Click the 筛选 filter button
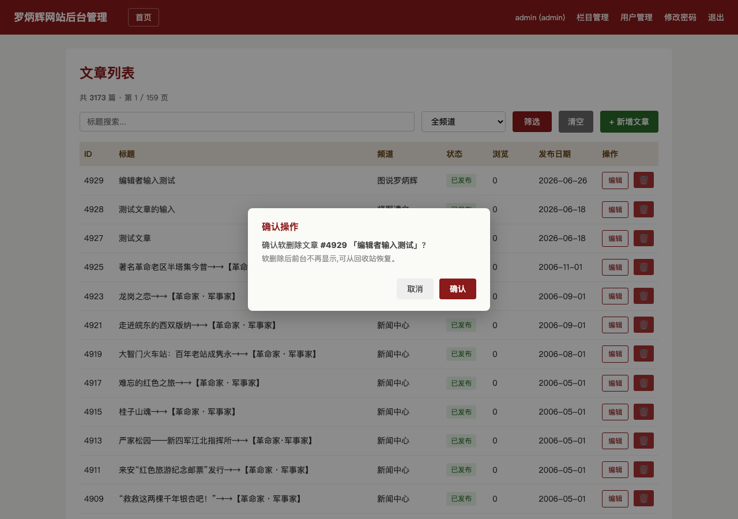 tap(532, 122)
